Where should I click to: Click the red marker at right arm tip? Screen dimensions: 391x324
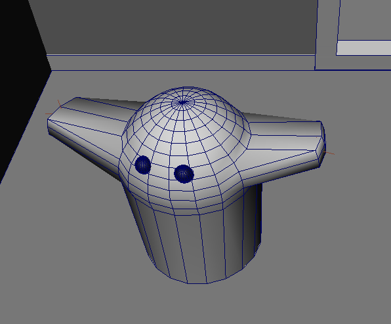coord(329,153)
